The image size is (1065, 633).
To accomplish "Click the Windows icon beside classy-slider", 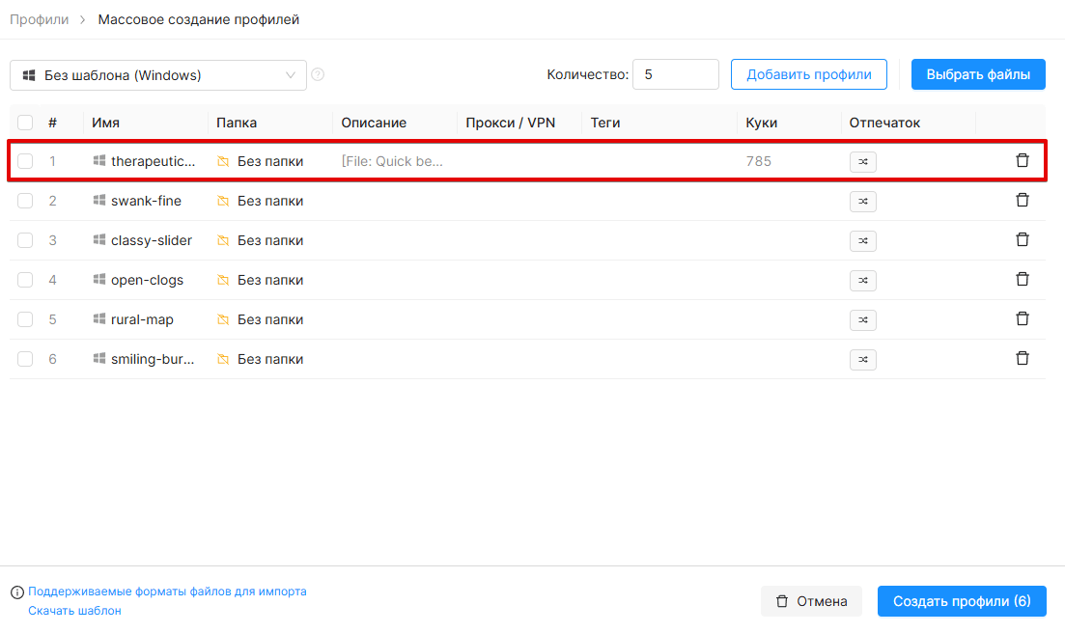I will pyautogui.click(x=99, y=239).
